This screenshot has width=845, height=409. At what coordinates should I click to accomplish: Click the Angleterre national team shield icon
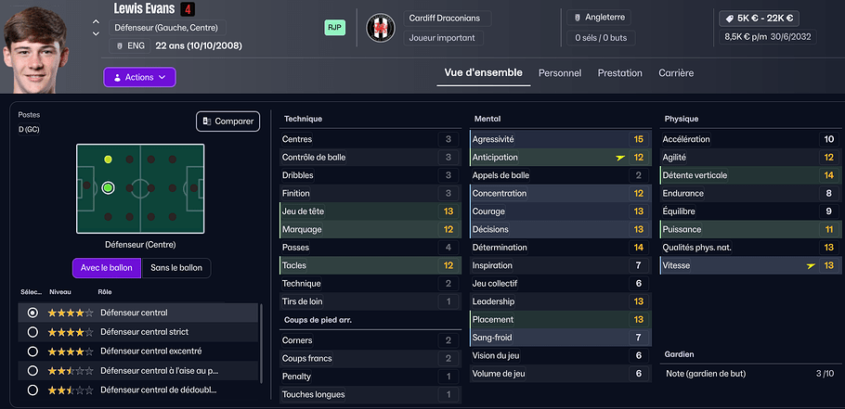pyautogui.click(x=578, y=18)
